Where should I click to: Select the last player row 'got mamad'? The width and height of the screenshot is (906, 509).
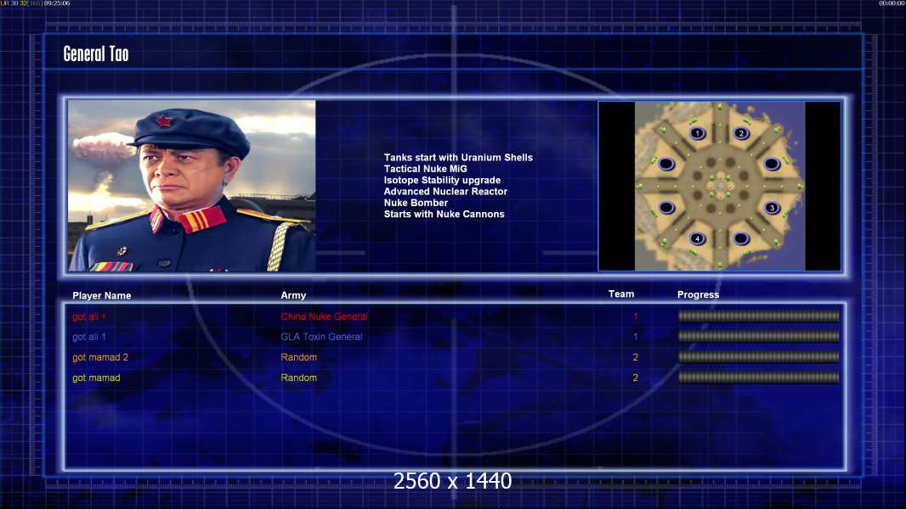[96, 378]
